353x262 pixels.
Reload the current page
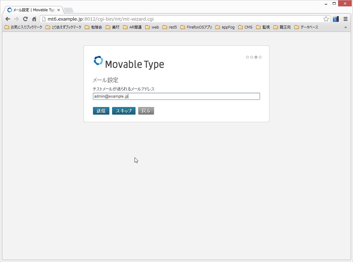pos(26,19)
